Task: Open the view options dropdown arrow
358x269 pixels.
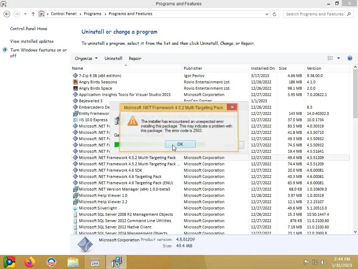Action: tap(338, 58)
